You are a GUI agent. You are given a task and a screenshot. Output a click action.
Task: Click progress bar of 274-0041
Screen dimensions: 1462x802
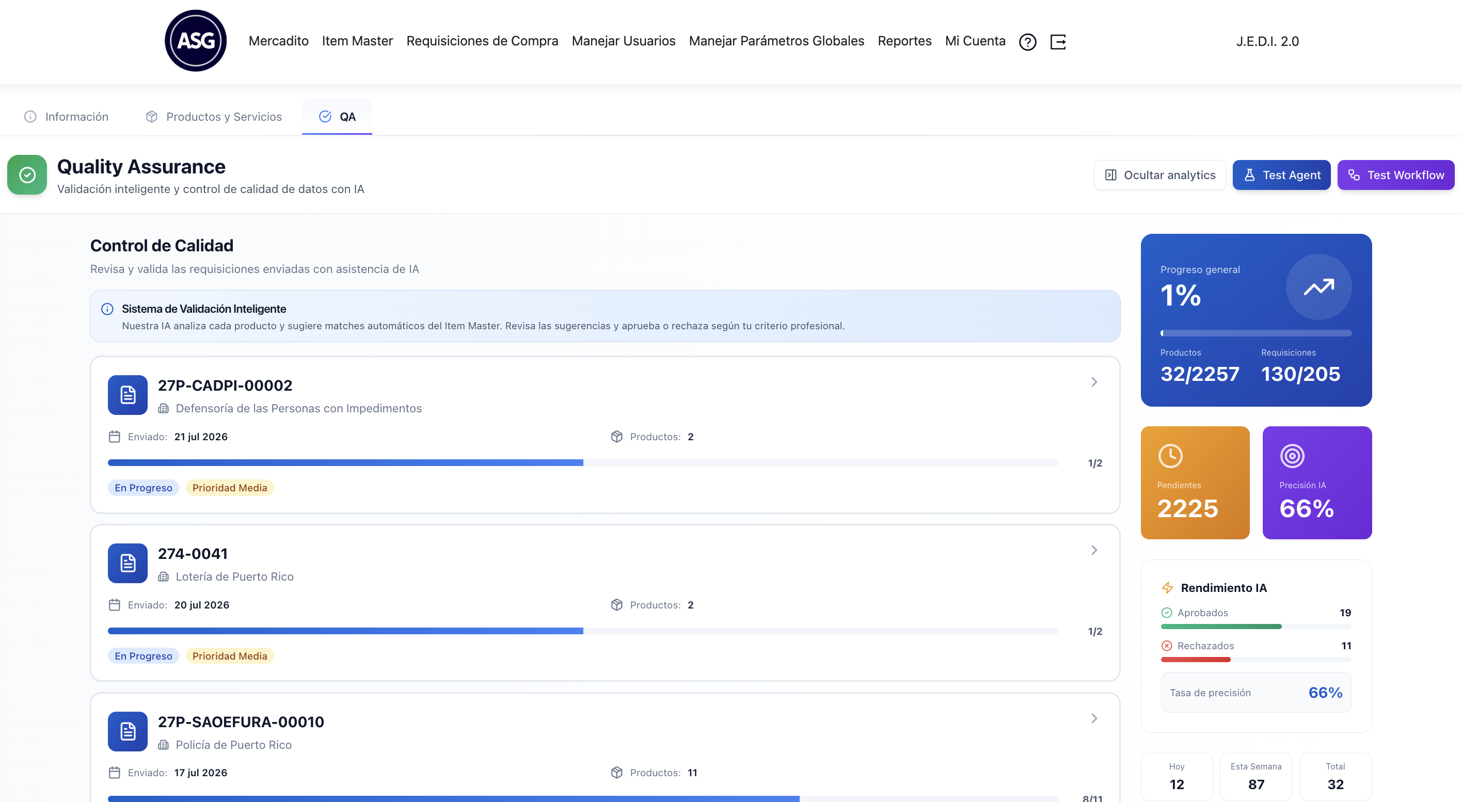tap(583, 631)
